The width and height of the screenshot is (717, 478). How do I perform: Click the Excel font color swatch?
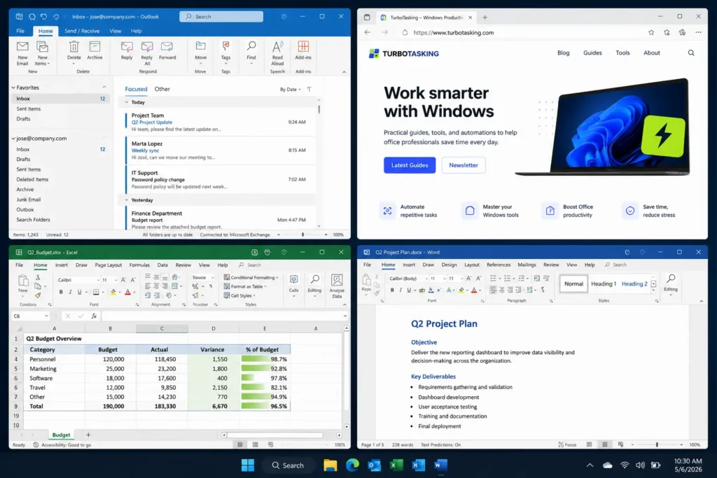click(x=127, y=293)
